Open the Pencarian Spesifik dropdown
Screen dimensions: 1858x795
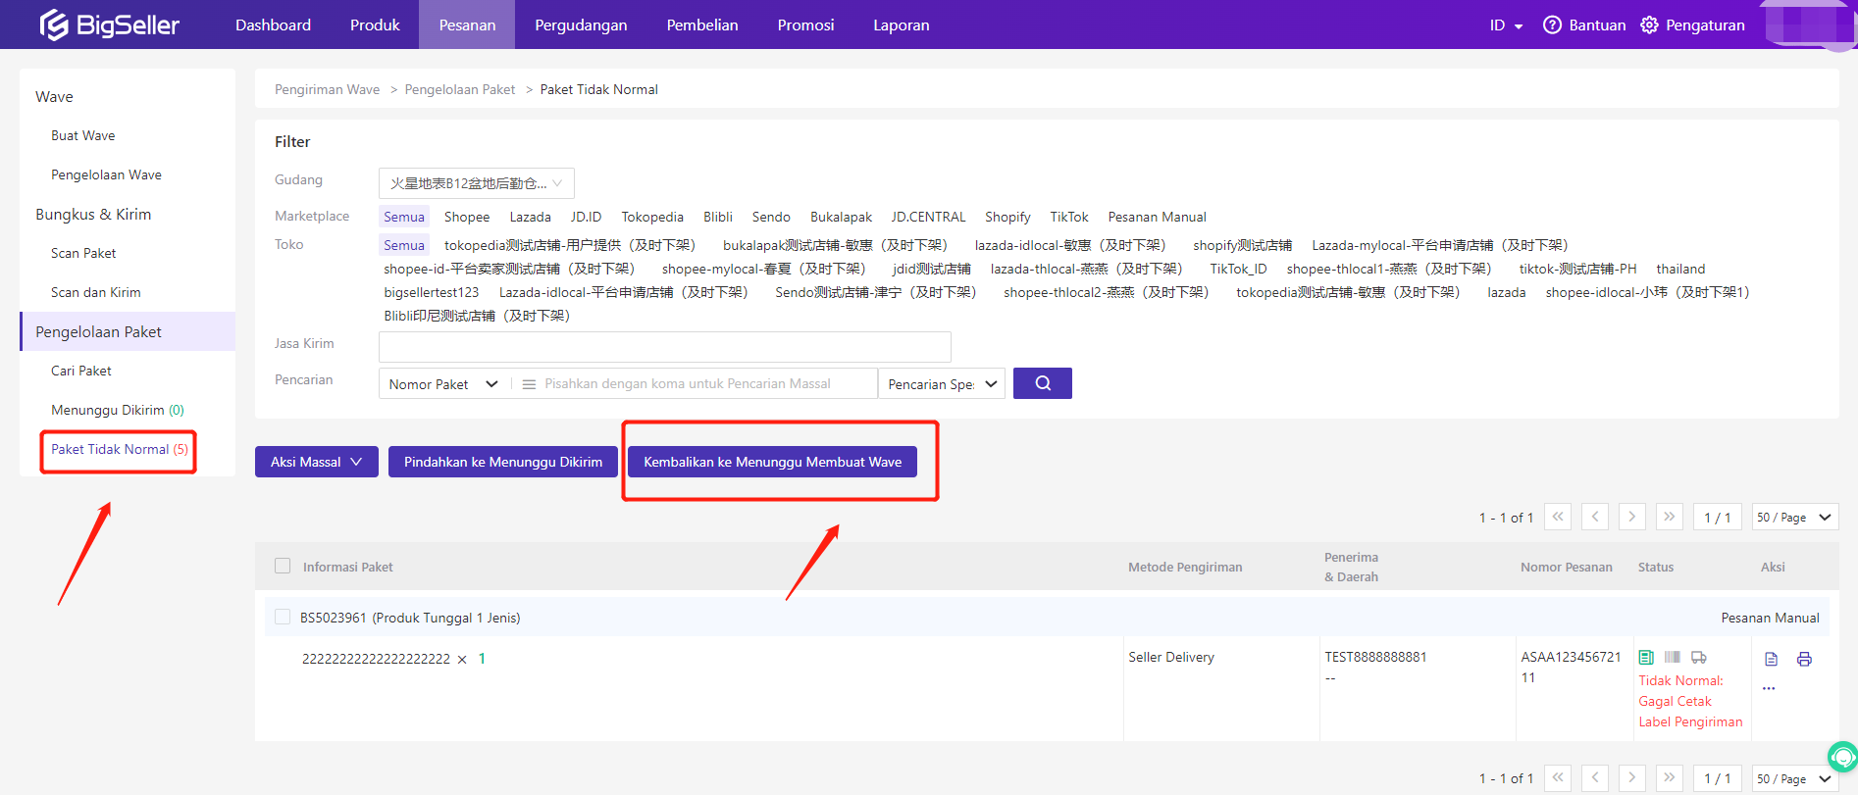(942, 384)
